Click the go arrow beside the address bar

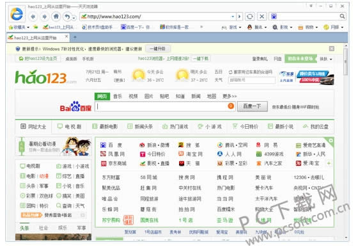coord(239,17)
